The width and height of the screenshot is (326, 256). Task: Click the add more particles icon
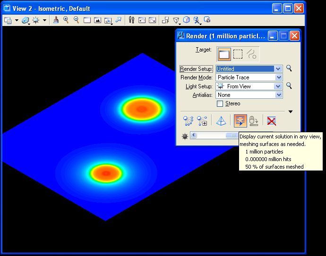[x=202, y=121]
